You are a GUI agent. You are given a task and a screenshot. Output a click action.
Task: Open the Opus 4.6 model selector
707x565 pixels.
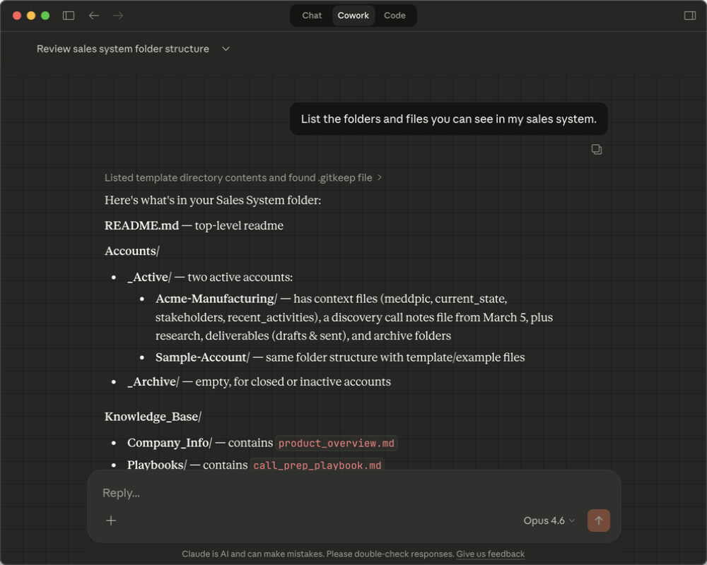(549, 521)
